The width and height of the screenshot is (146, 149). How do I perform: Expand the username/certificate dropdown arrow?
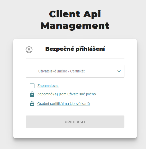pos(119,71)
